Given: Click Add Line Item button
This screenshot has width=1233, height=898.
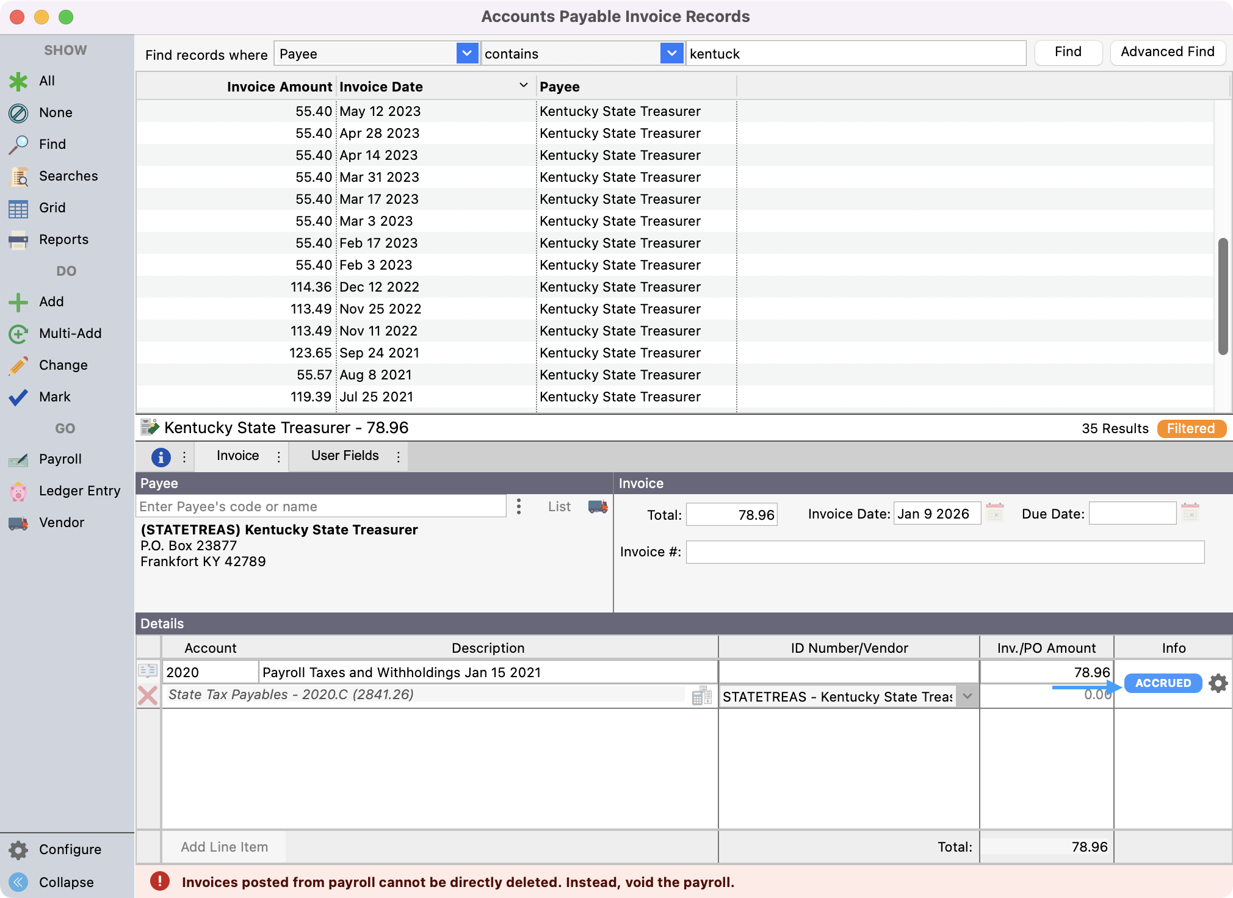Looking at the screenshot, I should [x=224, y=847].
